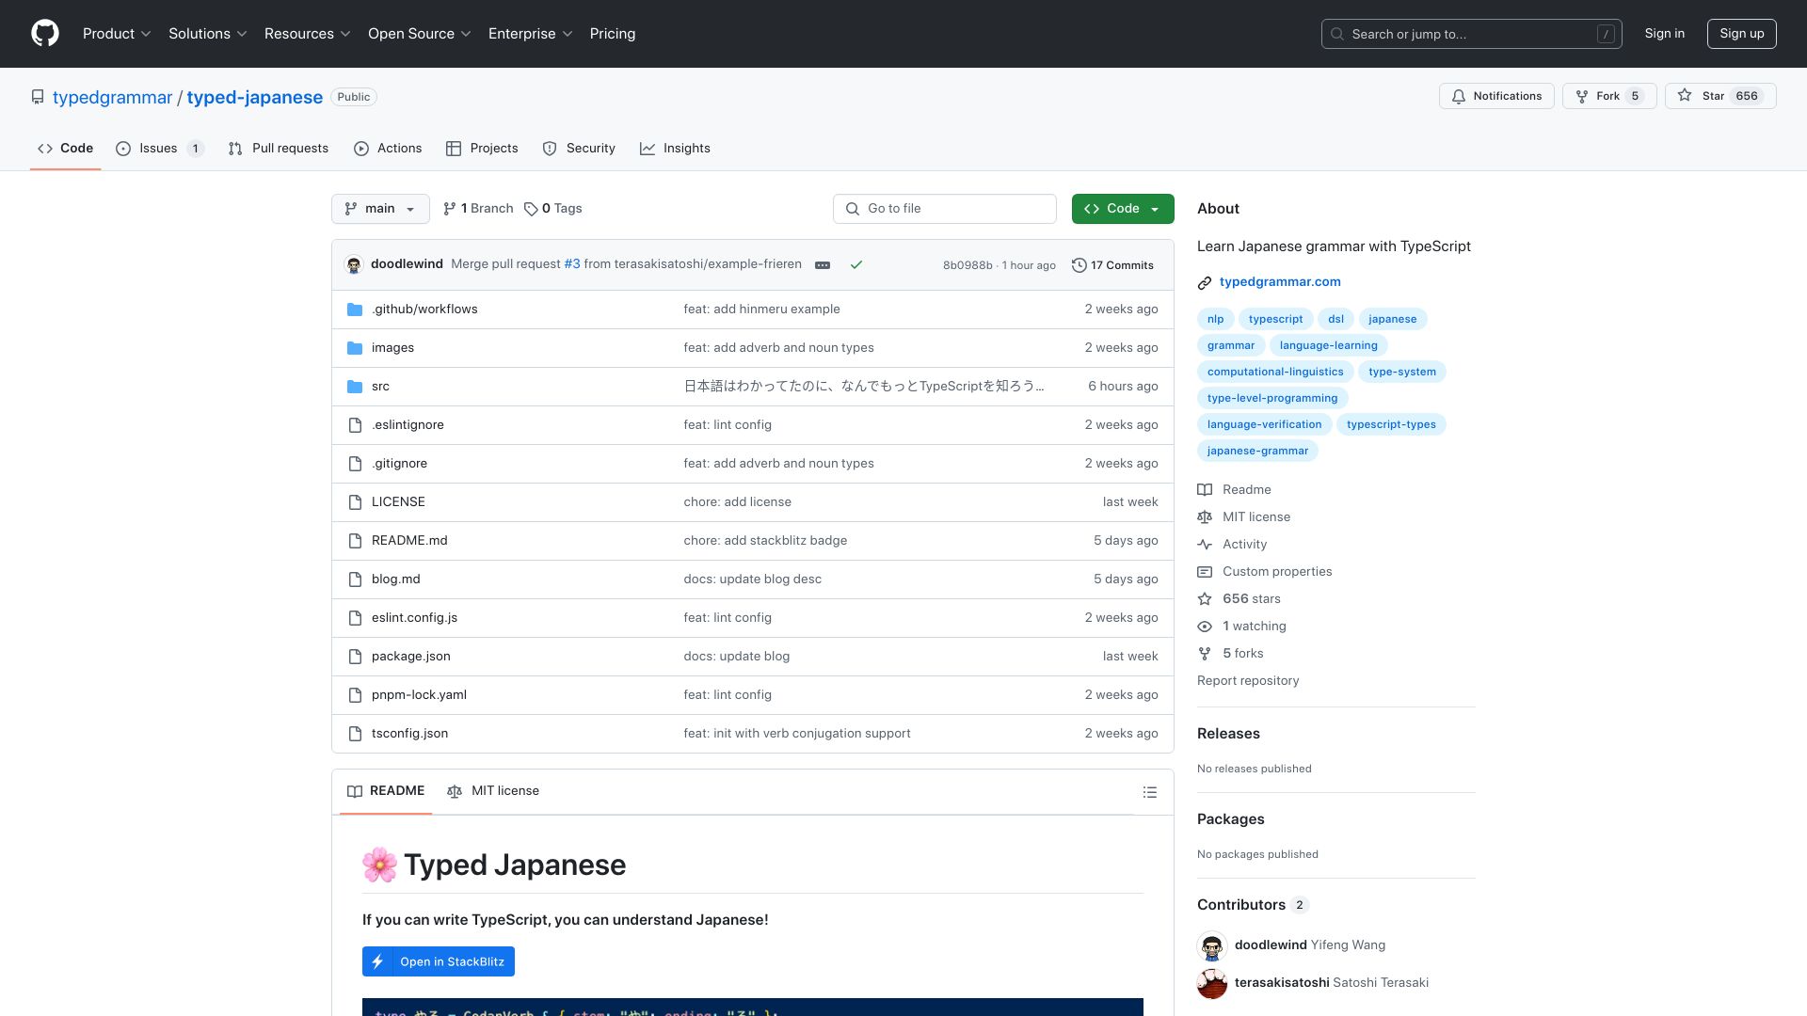
Task: Click the Search or jump to field
Action: [1472, 34]
